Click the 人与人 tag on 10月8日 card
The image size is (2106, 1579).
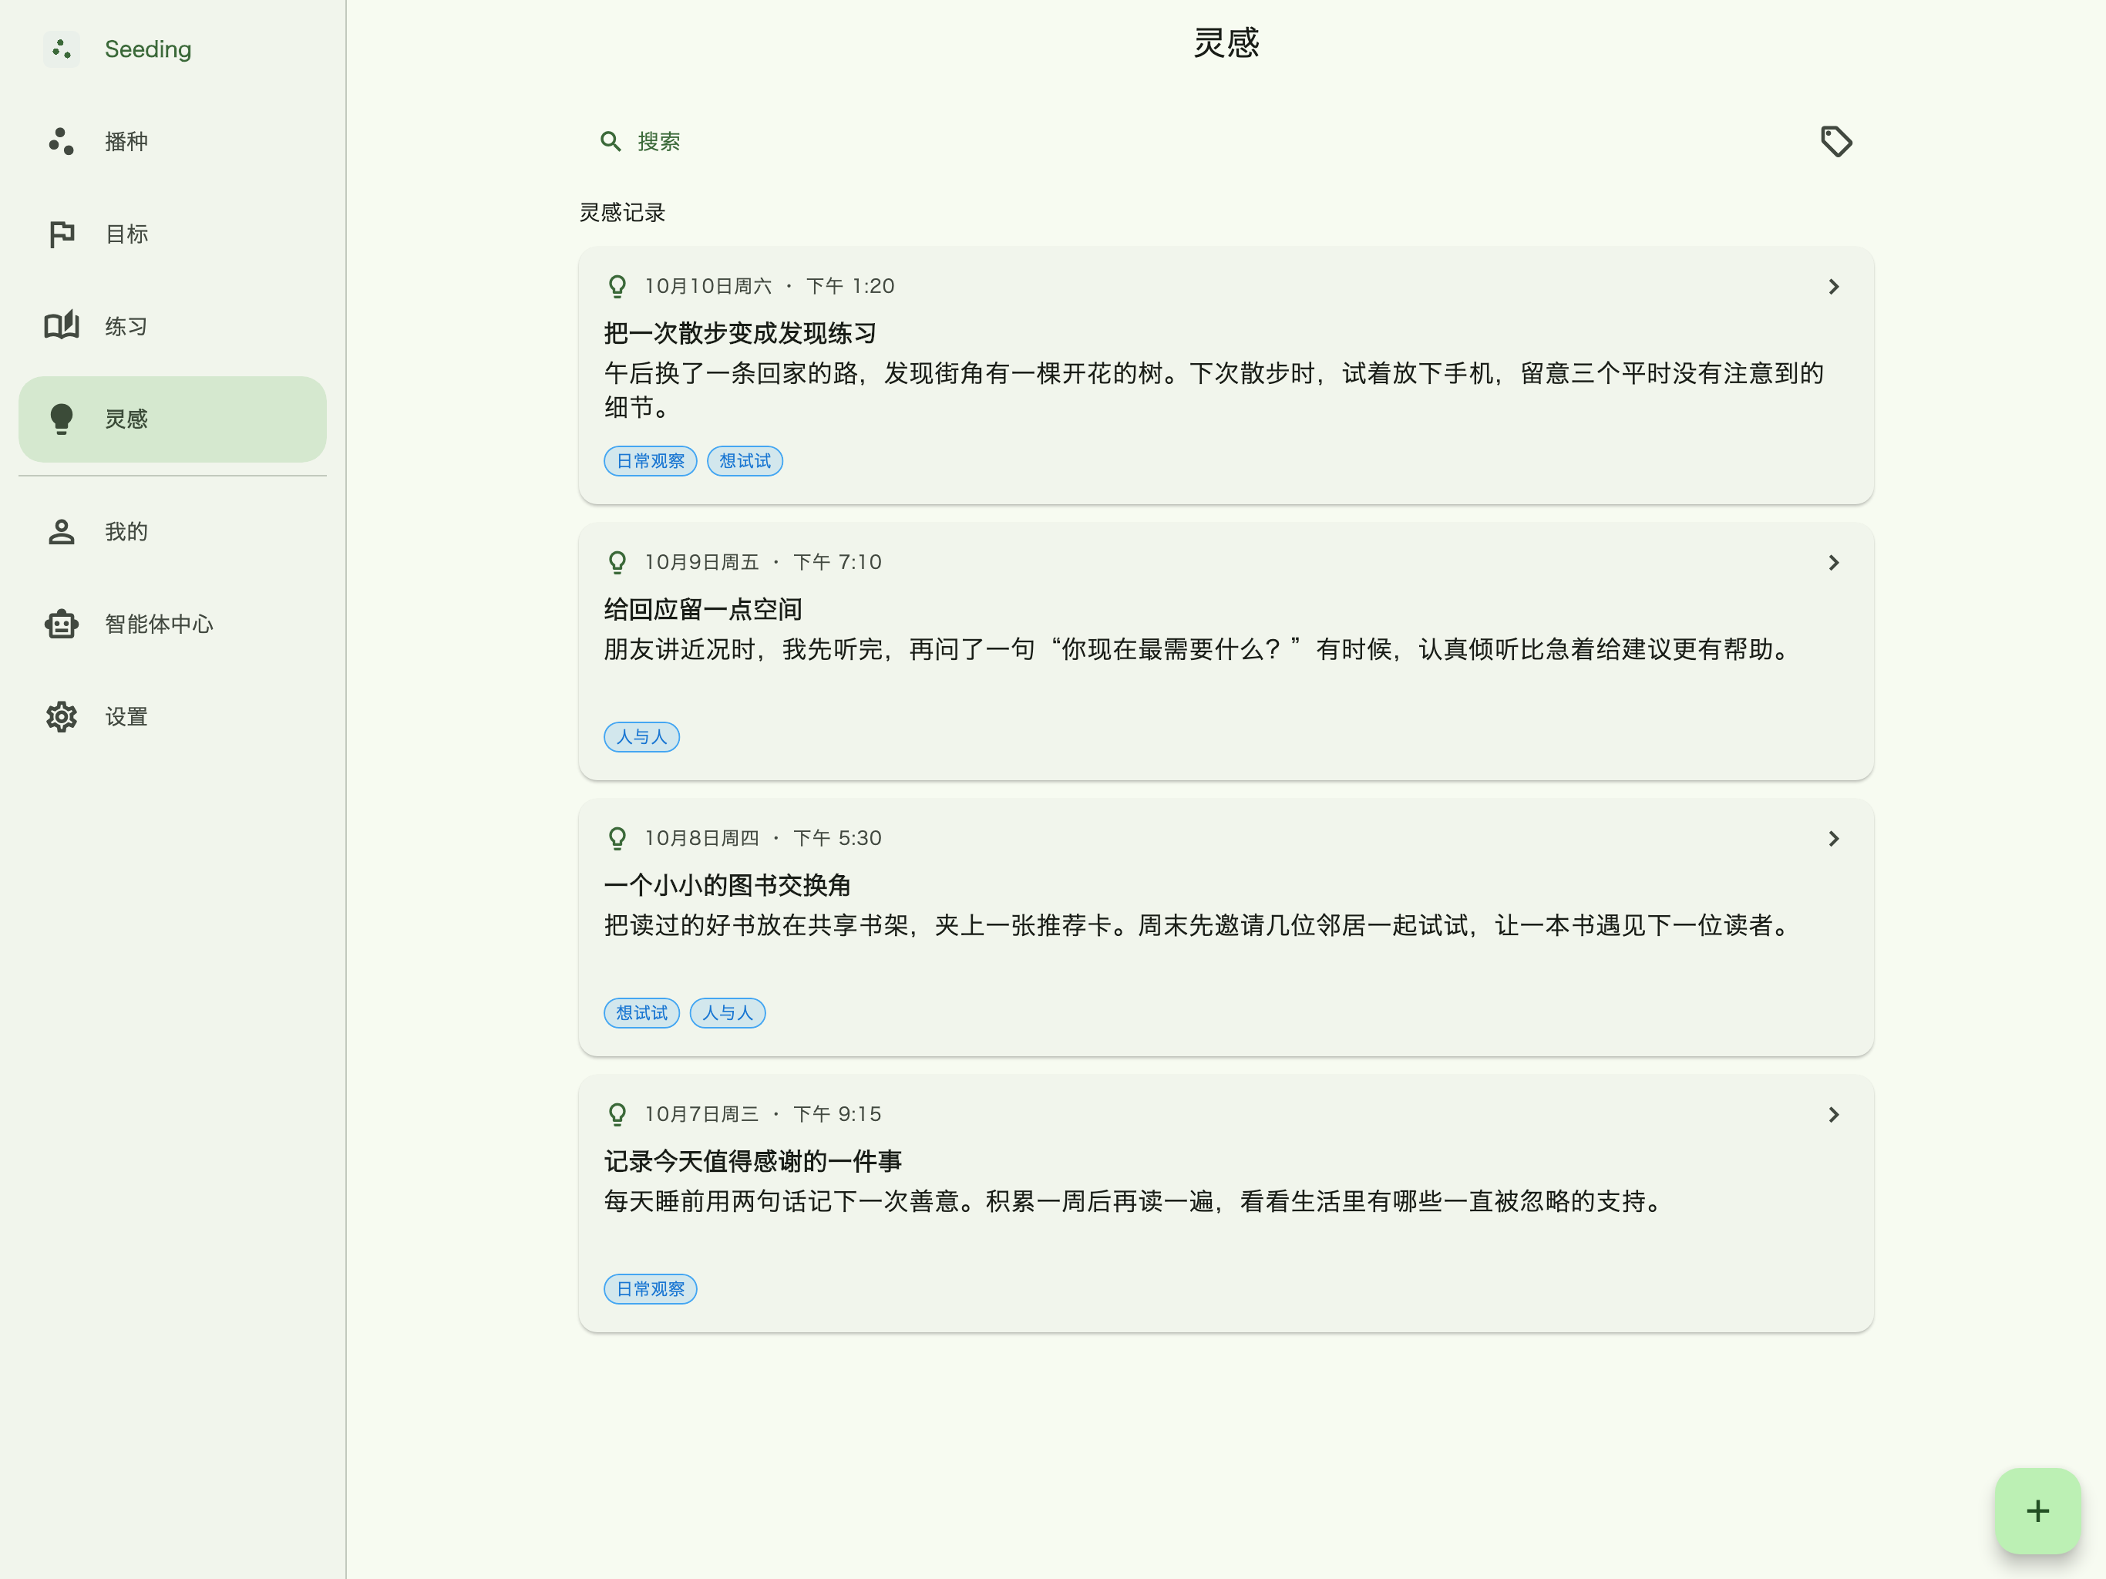coord(728,1013)
